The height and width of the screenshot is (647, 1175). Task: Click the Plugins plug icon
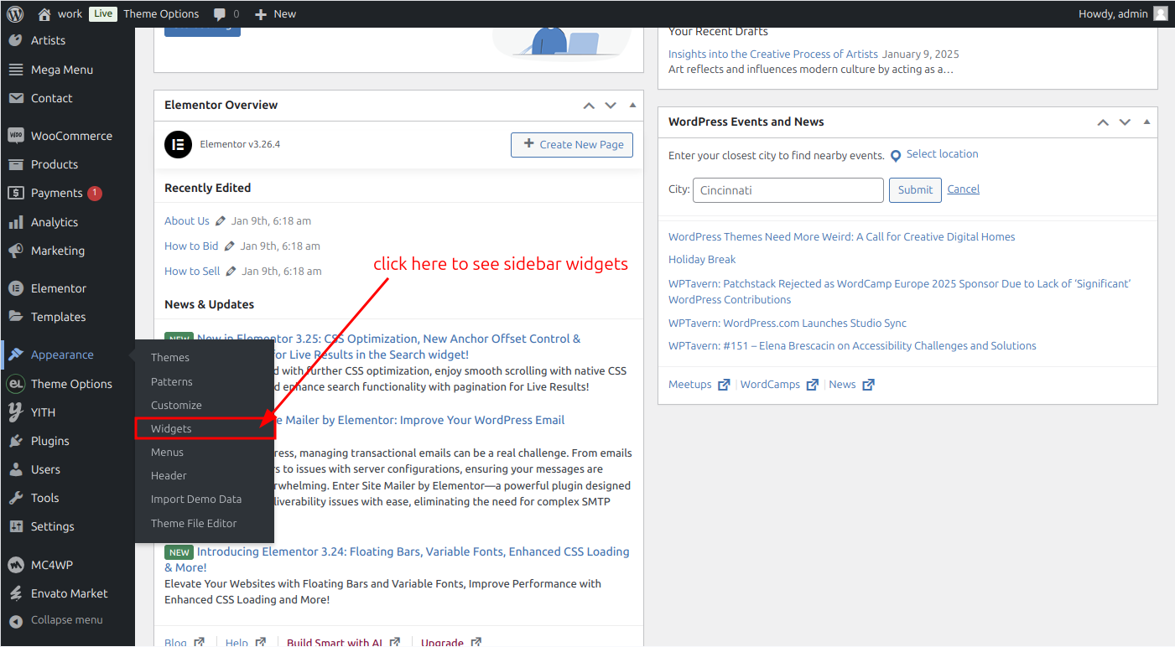click(15, 441)
